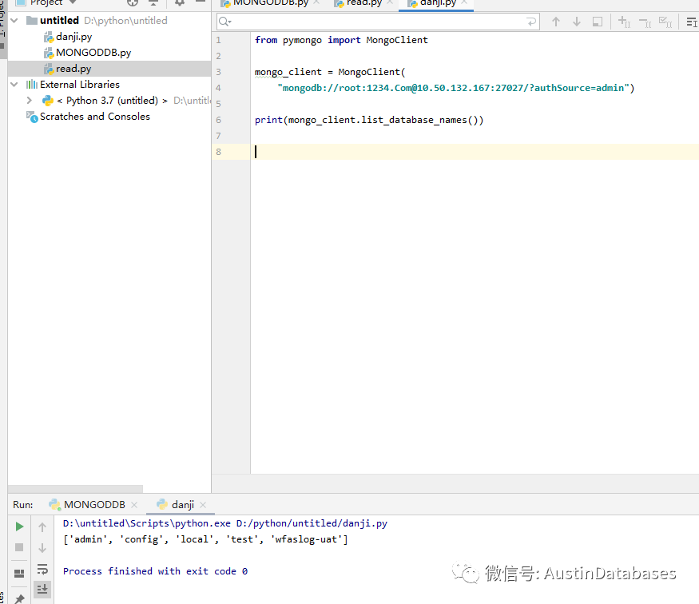Image resolution: width=699 pixels, height=604 pixels.
Task: Click the filter search results icon
Action: tap(692, 22)
